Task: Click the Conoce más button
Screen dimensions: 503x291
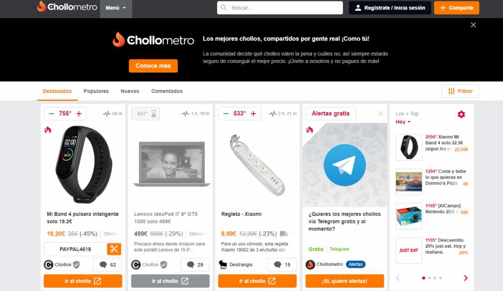Action: click(x=153, y=66)
